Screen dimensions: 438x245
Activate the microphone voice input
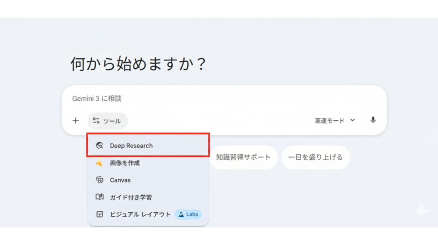click(x=373, y=120)
